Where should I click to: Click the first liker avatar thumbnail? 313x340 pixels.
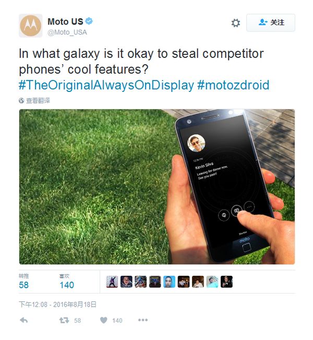pos(112,282)
